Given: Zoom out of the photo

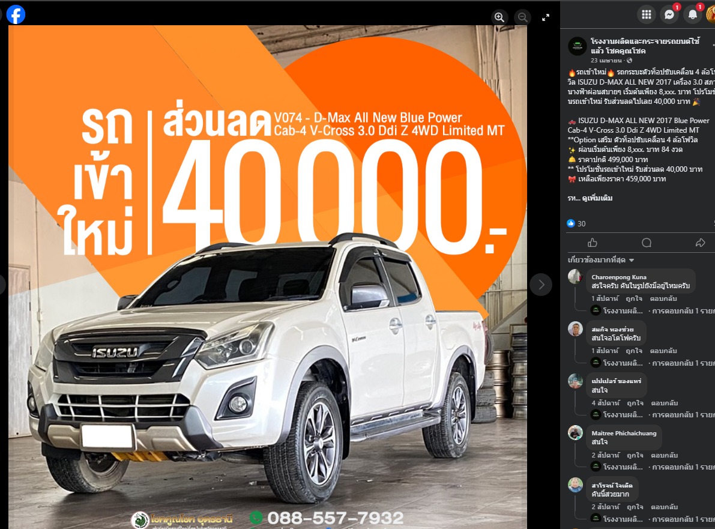Looking at the screenshot, I should 522,17.
